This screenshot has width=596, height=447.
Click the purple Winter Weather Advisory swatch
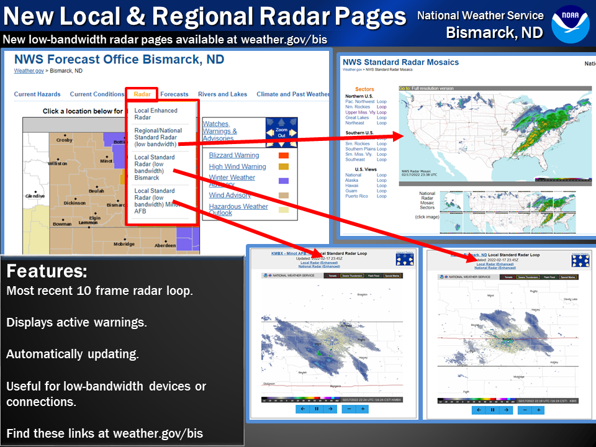(x=284, y=181)
